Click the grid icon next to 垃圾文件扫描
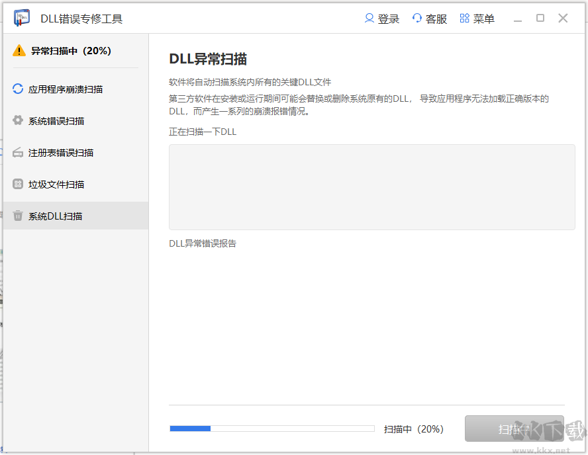 pyautogui.click(x=19, y=184)
